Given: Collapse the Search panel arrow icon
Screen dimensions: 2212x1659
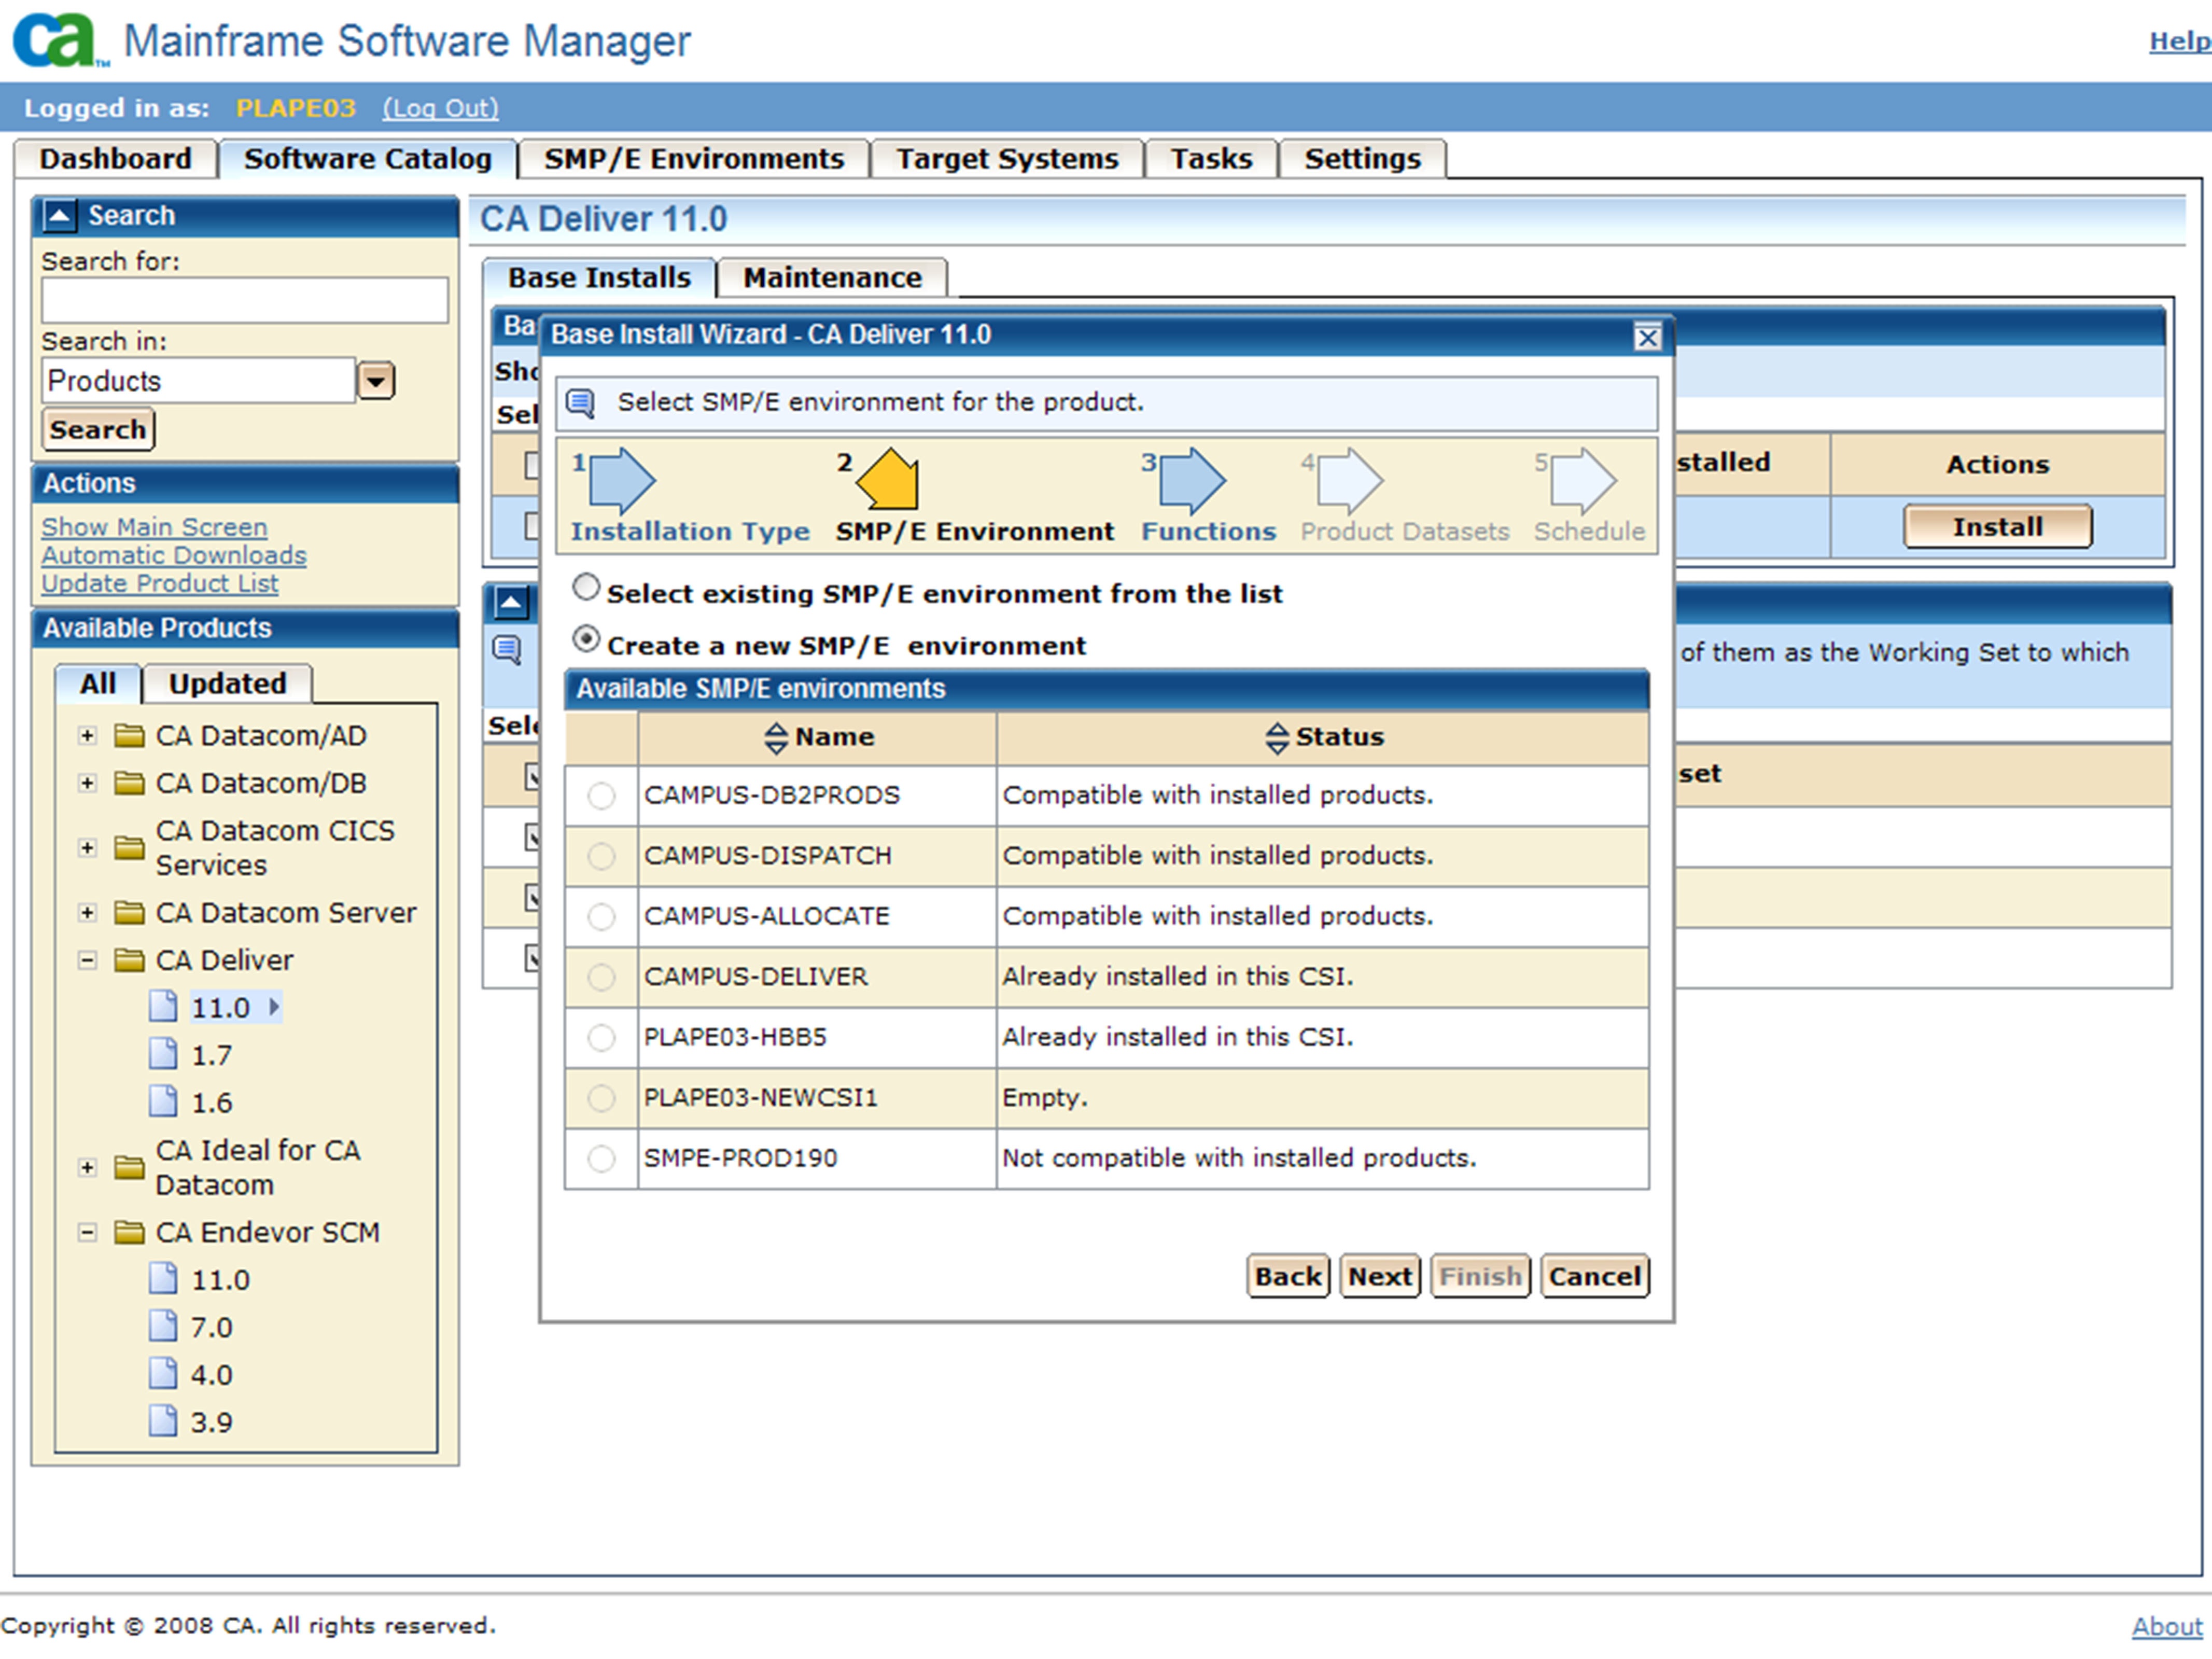Looking at the screenshot, I should [x=60, y=215].
